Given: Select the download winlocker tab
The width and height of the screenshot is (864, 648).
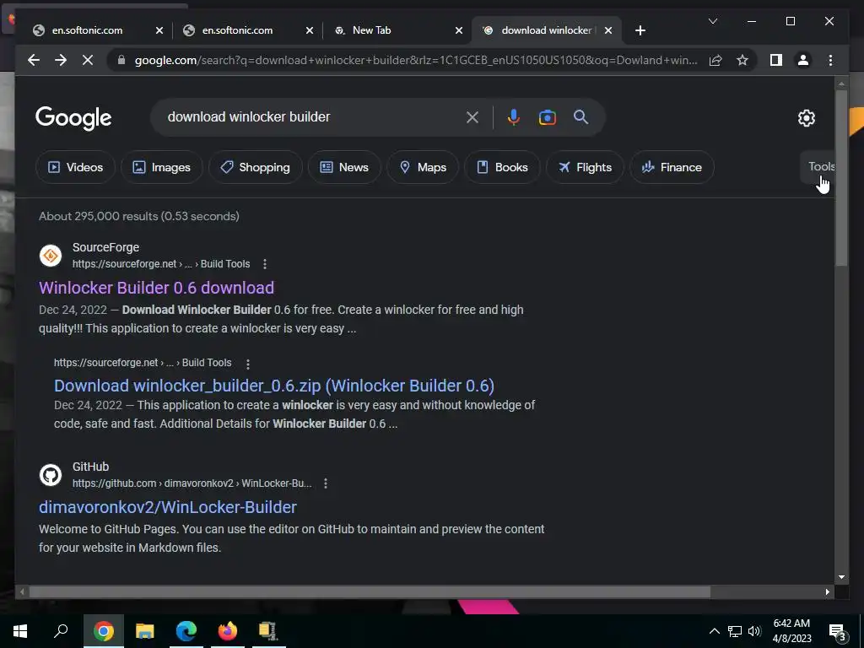Looking at the screenshot, I should 546,30.
